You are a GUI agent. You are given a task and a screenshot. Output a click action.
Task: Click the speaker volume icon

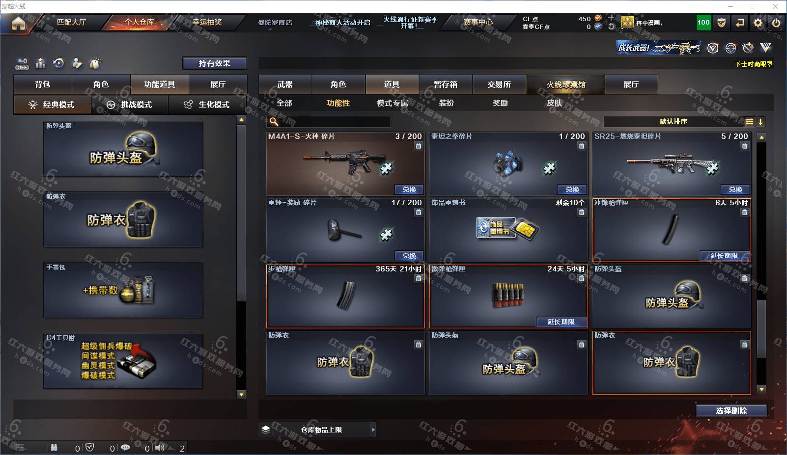coord(160,448)
